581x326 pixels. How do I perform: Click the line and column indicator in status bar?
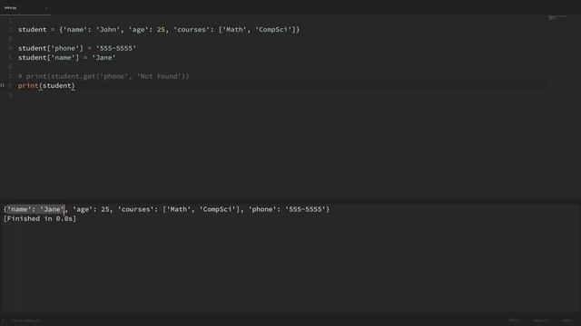[26, 321]
